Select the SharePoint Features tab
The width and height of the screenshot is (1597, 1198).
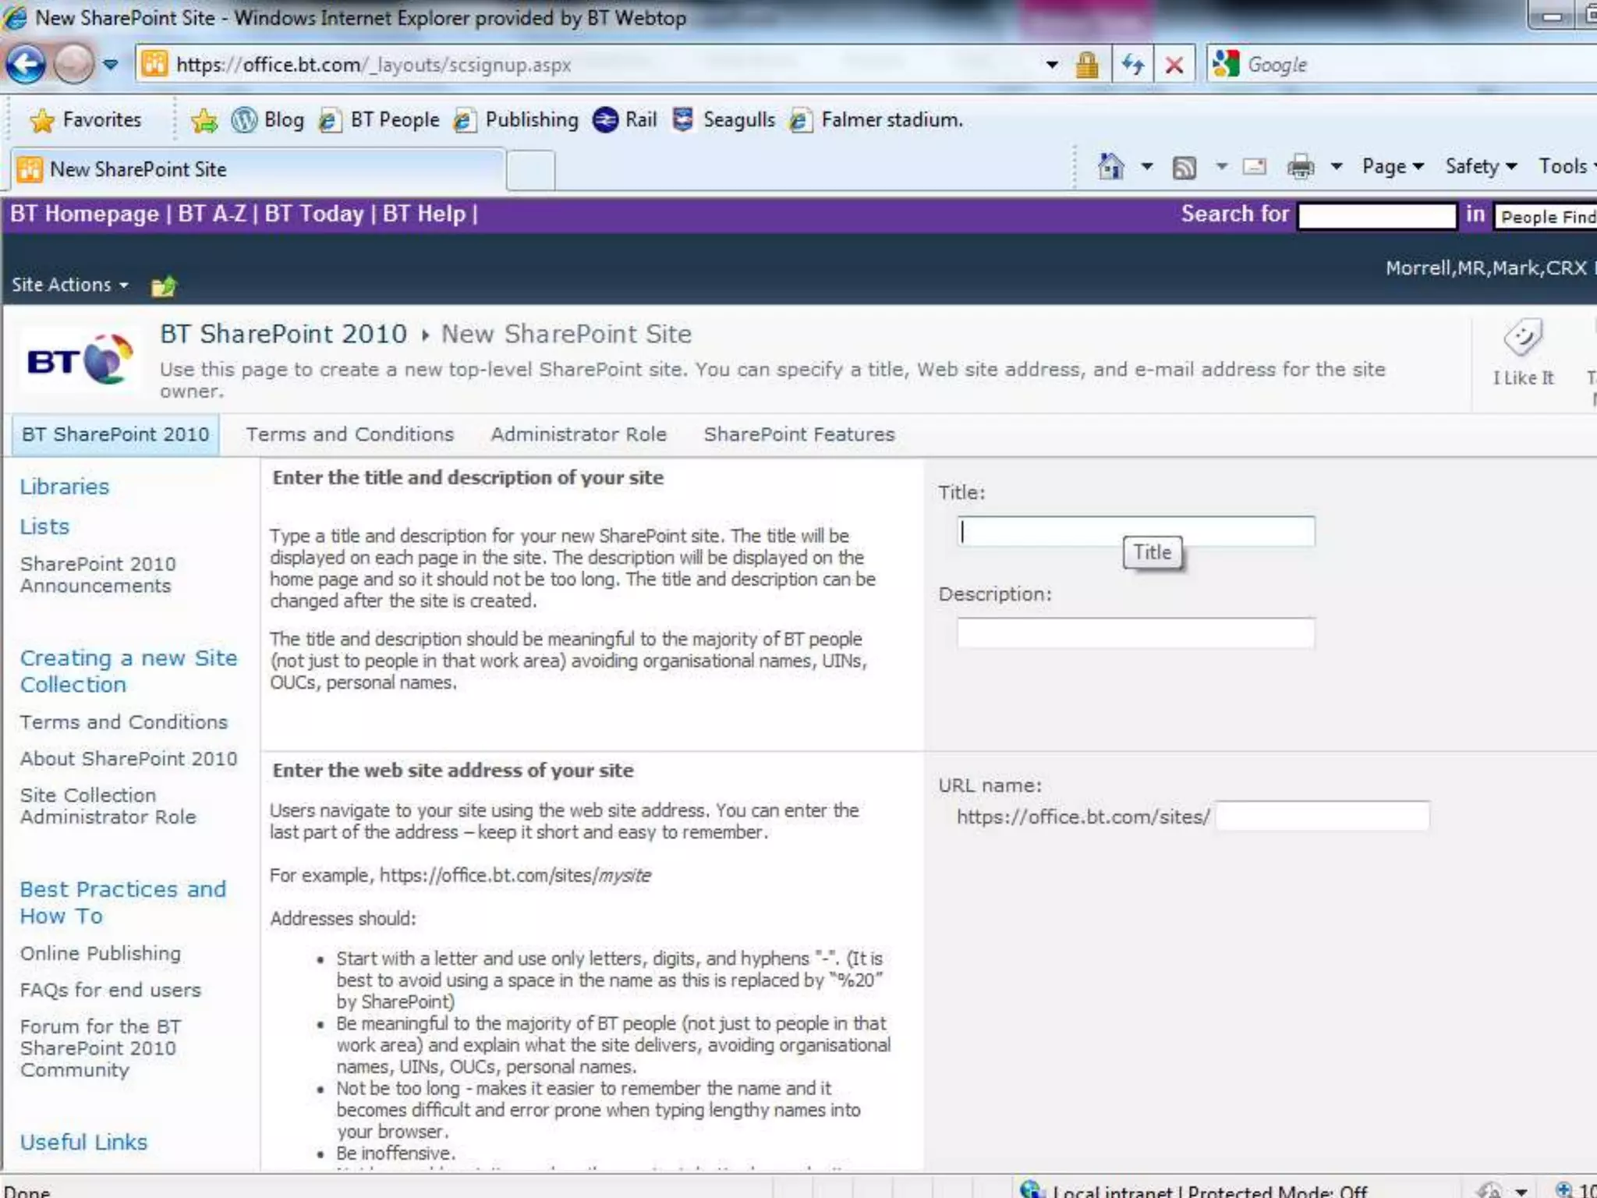[x=799, y=434]
